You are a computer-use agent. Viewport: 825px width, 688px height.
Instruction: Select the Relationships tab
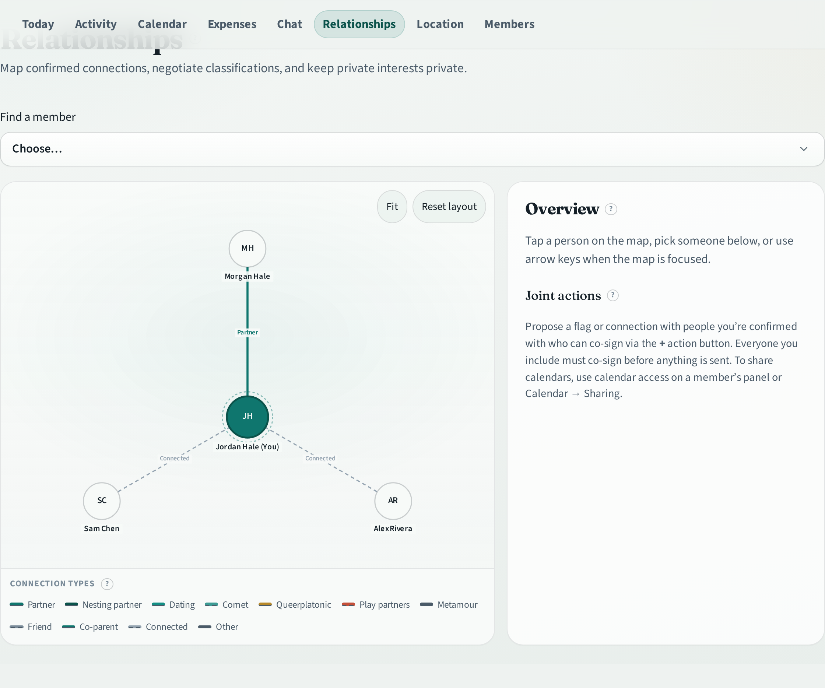click(x=359, y=24)
